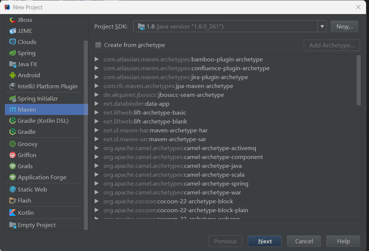Click the Static Web globe icon

13,189
